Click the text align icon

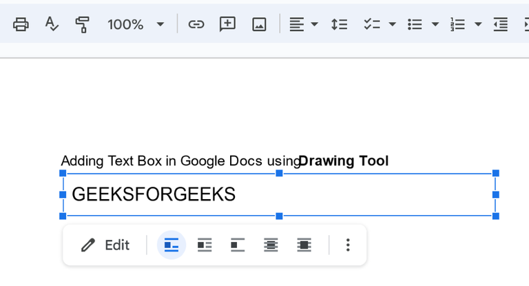tap(297, 24)
